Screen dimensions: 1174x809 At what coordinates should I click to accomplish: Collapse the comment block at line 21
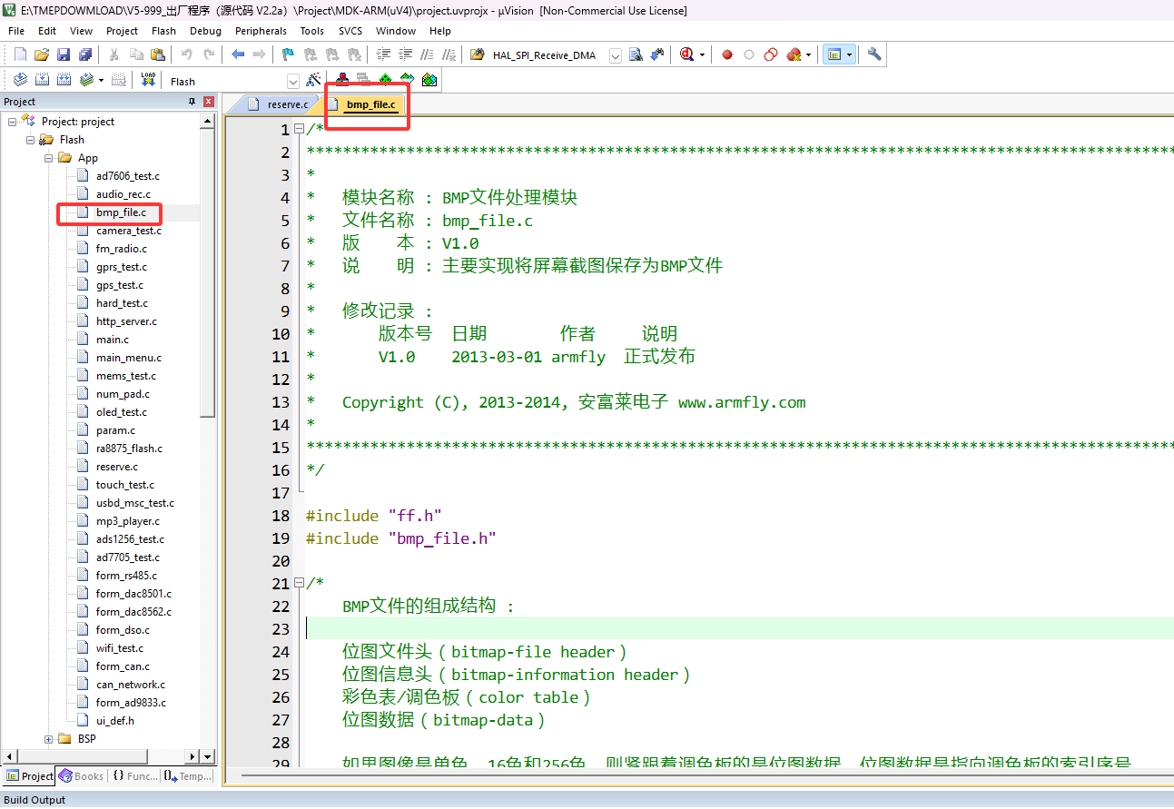(x=299, y=584)
